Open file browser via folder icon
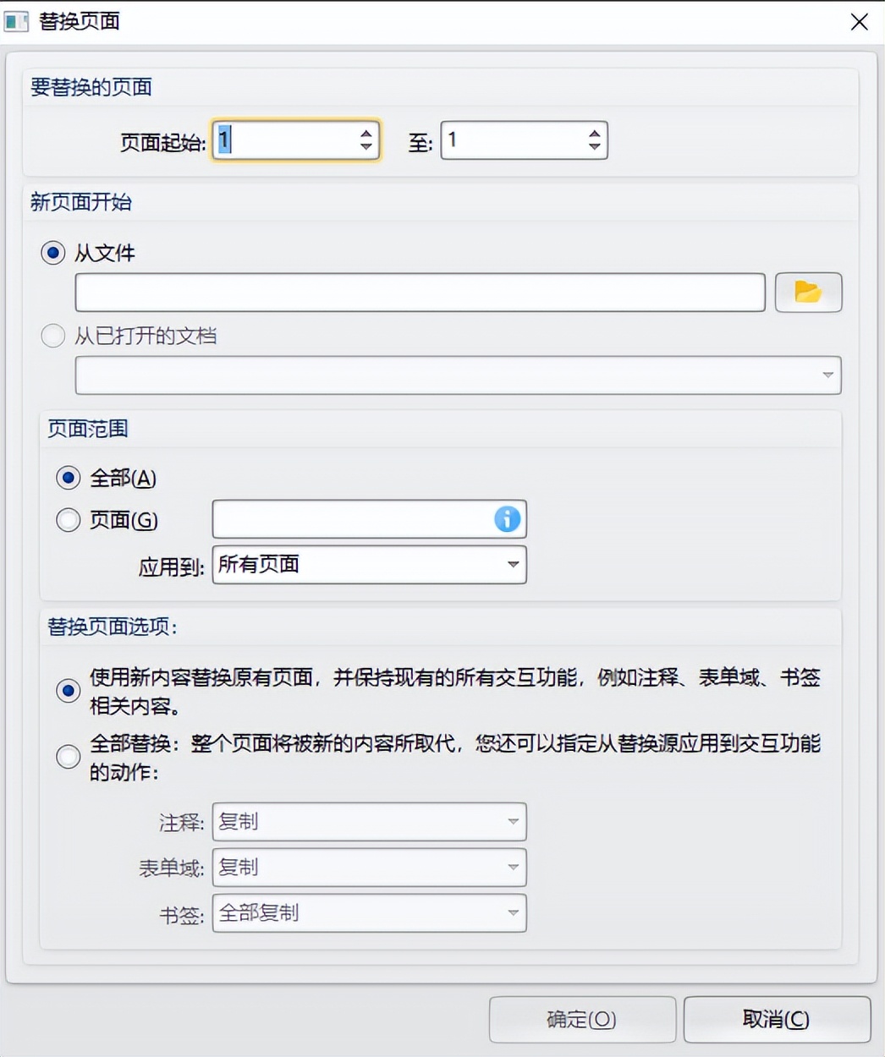 [x=808, y=292]
